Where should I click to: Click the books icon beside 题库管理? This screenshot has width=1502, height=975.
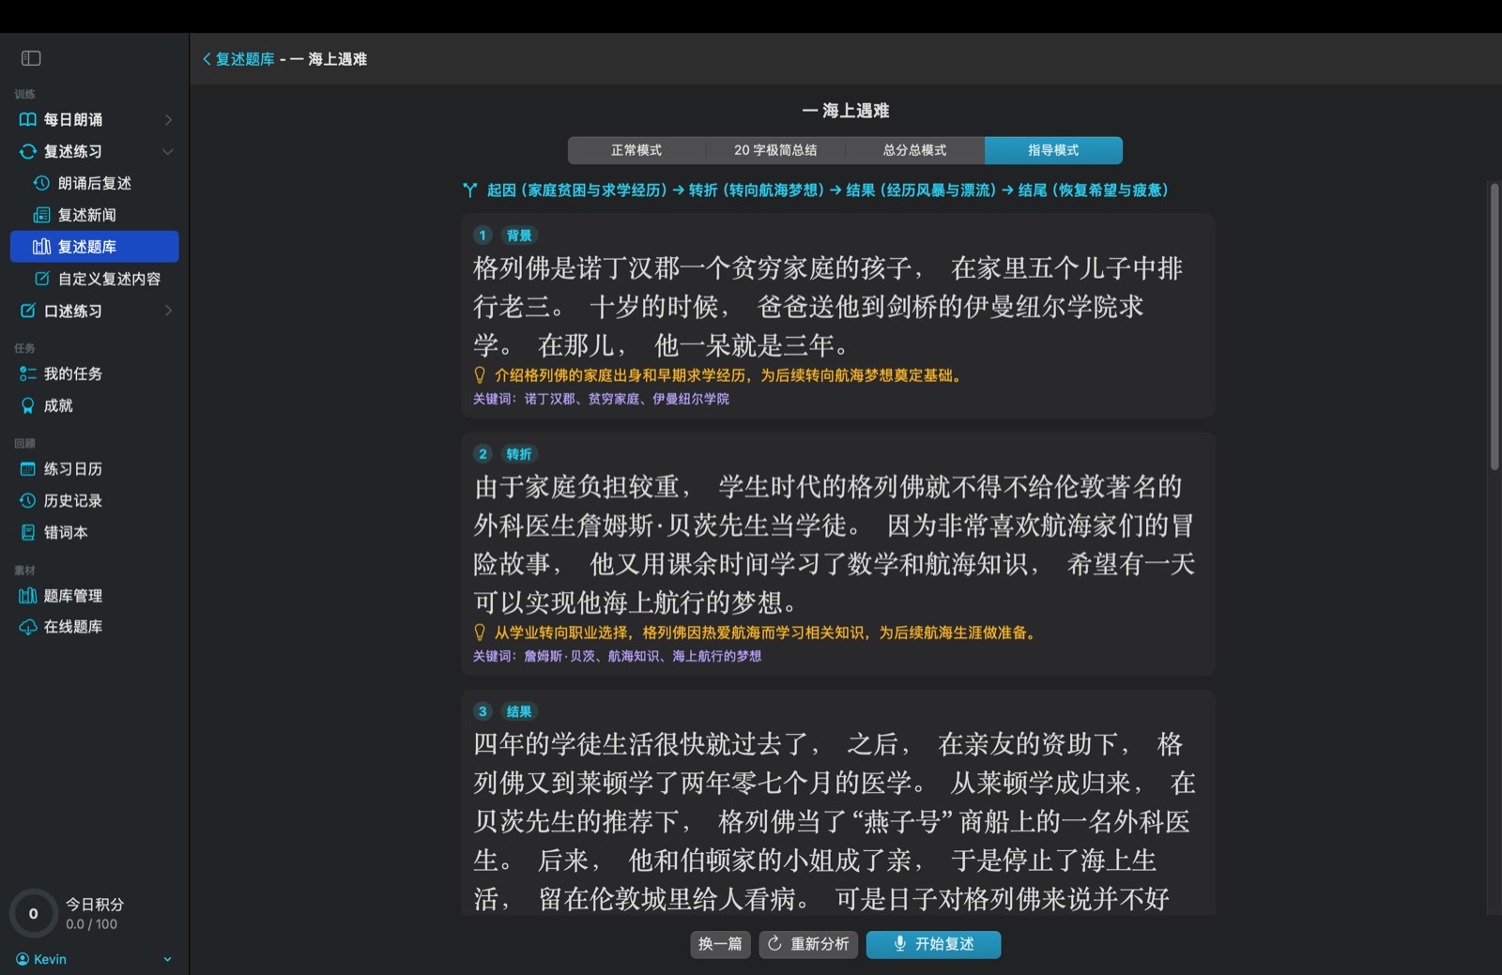[28, 595]
